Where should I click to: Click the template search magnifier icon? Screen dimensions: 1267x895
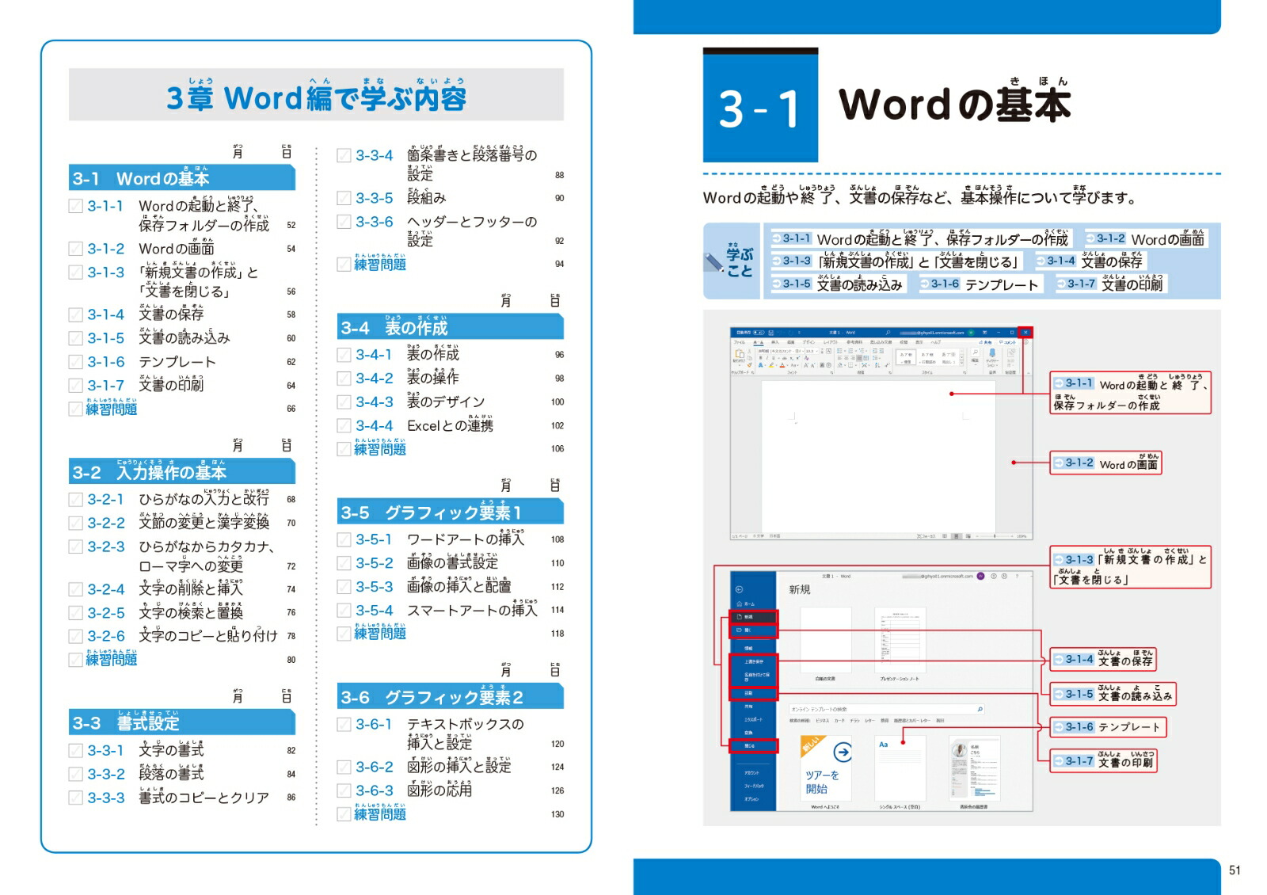[x=980, y=709]
